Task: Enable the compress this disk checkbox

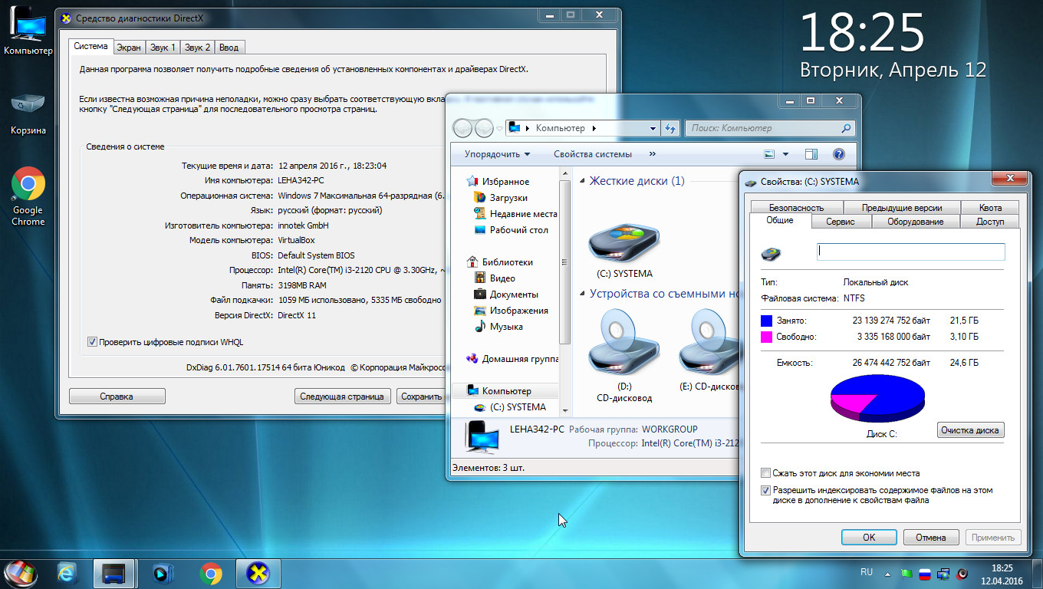Action: 765,473
